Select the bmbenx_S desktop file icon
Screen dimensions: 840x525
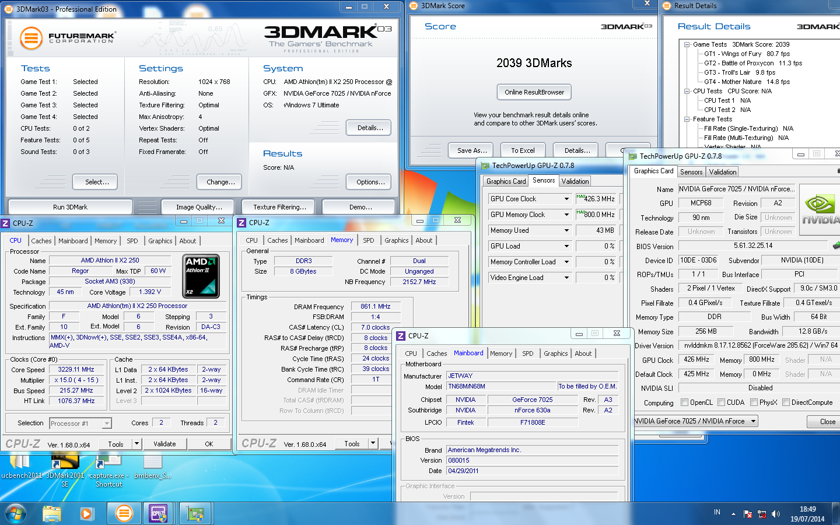(x=152, y=467)
